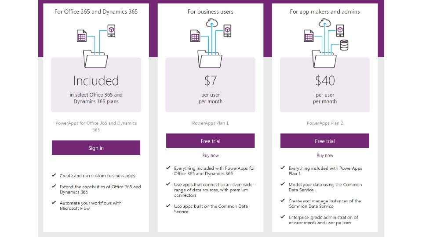
Task: Click the spreadsheet icon in Office 365 card
Action: click(x=82, y=36)
